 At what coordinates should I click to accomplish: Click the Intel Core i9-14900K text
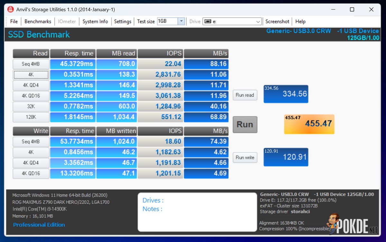click(x=40, y=209)
